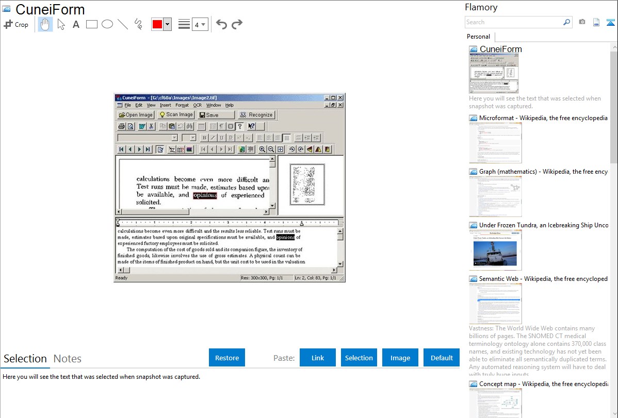Pick the rectangle drawing tool
Viewport: 618px width, 418px height.
coord(91,24)
